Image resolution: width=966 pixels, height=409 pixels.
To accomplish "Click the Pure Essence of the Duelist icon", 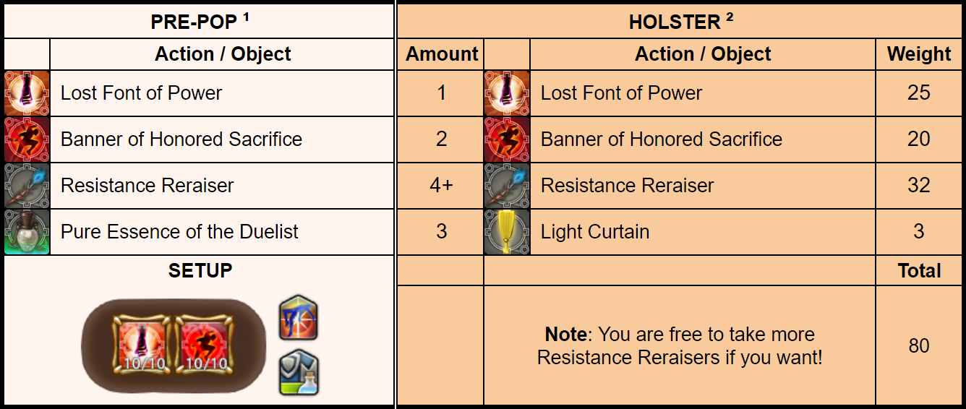I will [27, 232].
